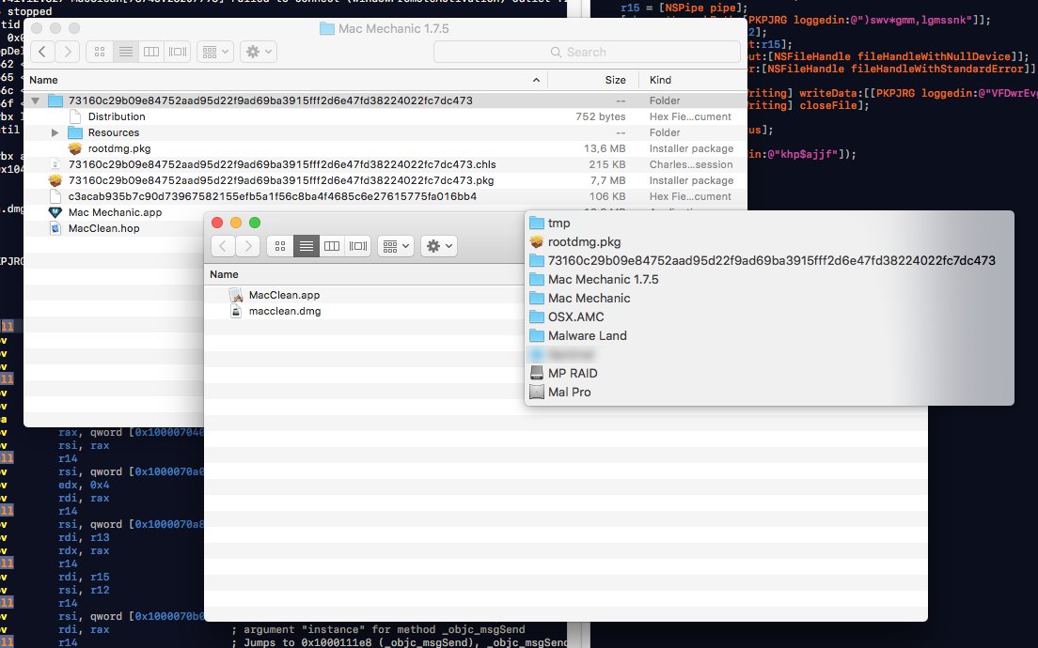
Task: Select the c3acab935b7c… hex file icon
Action: tap(55, 196)
